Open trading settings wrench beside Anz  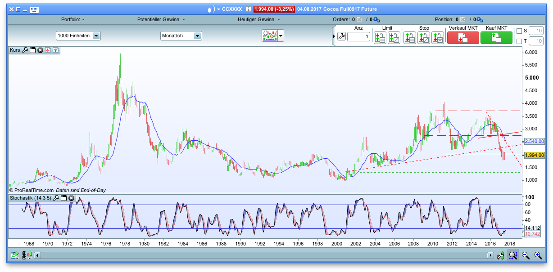click(341, 36)
